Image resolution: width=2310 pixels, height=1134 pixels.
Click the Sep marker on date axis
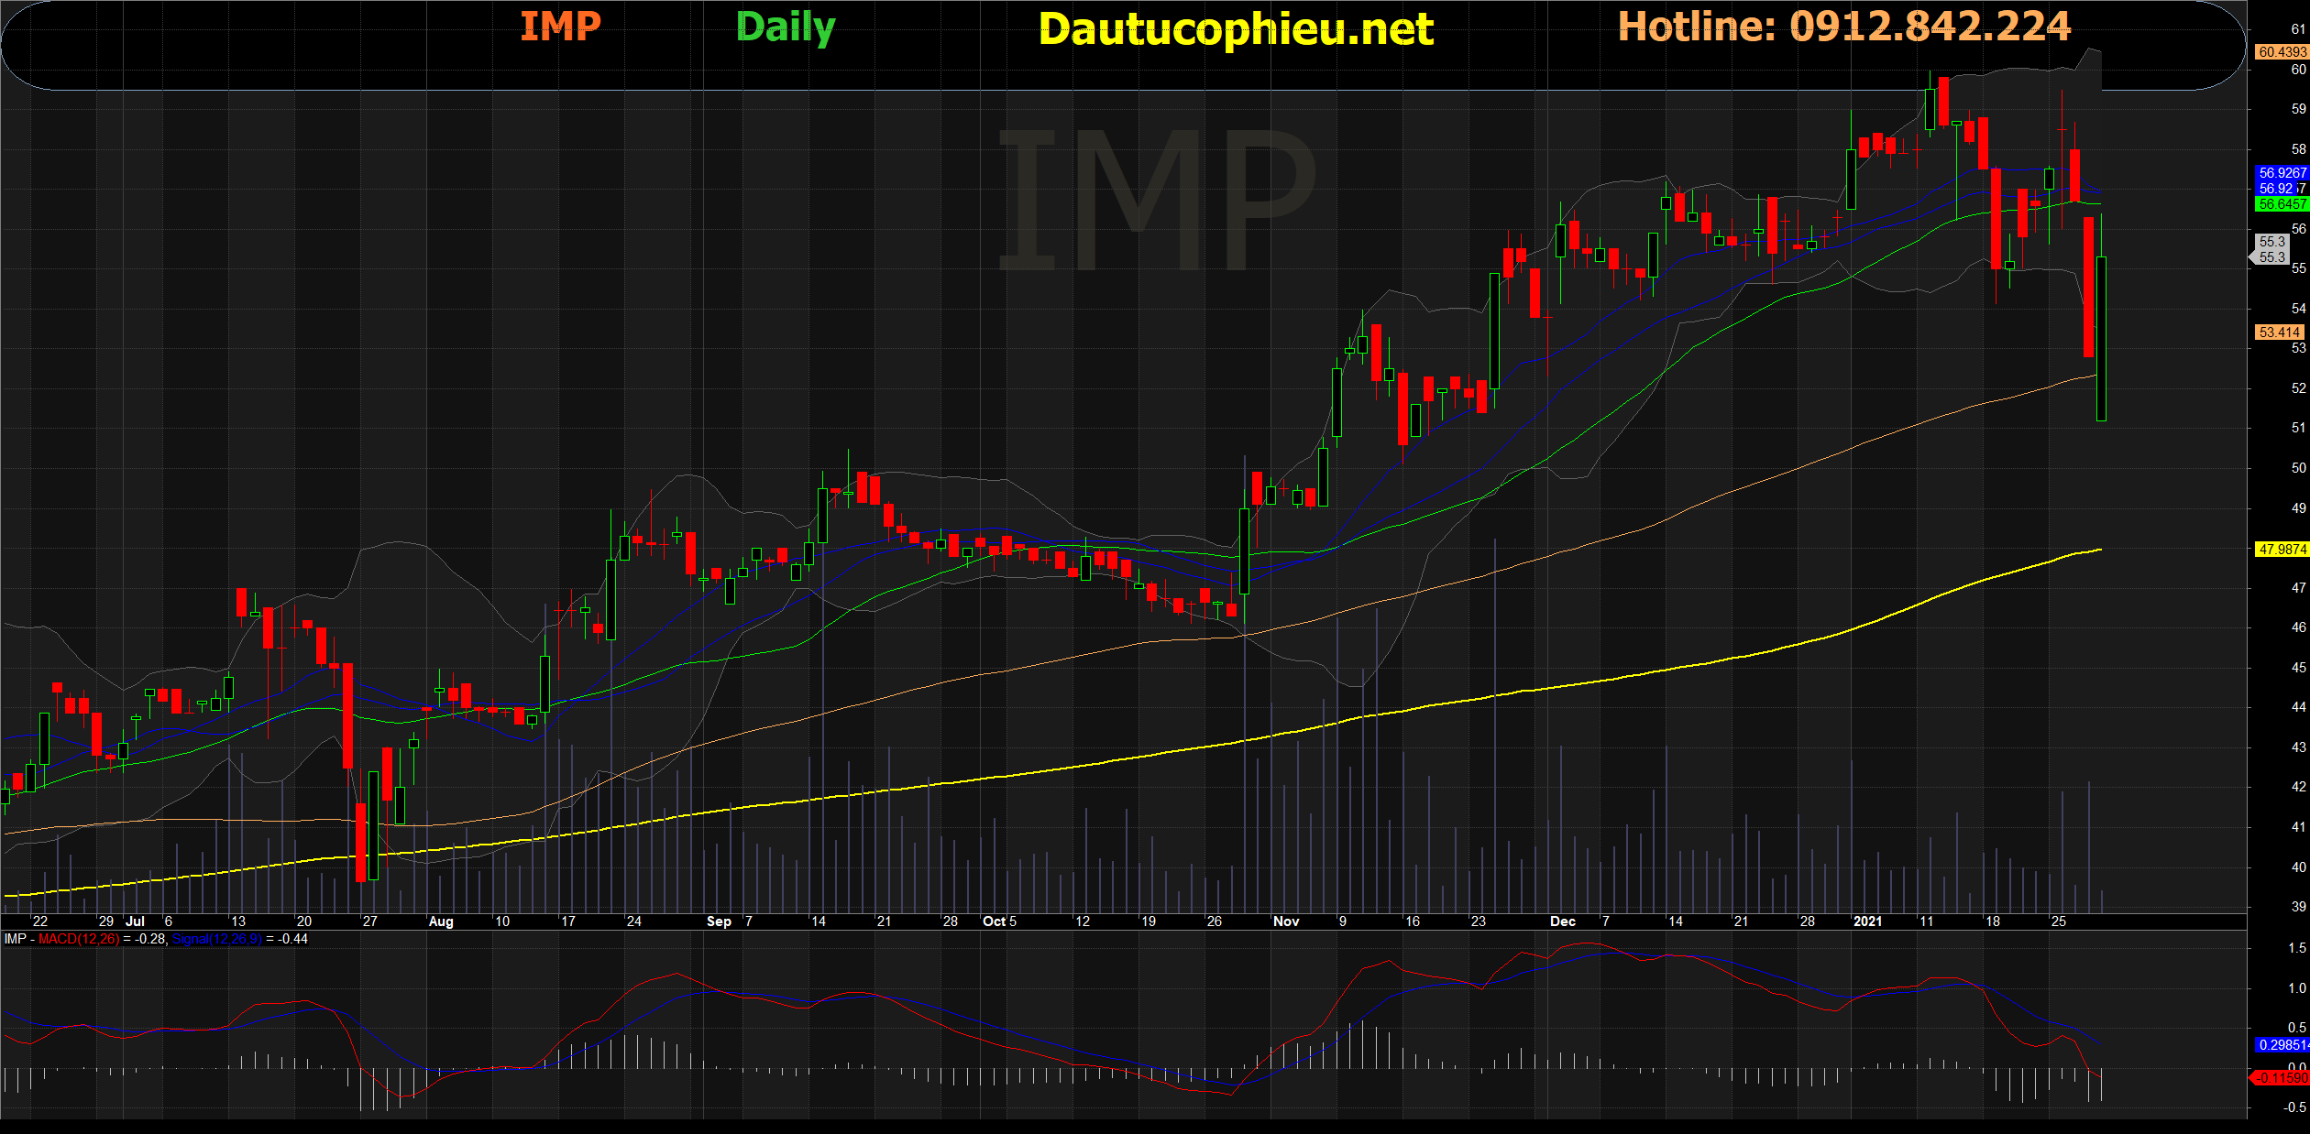[x=719, y=921]
